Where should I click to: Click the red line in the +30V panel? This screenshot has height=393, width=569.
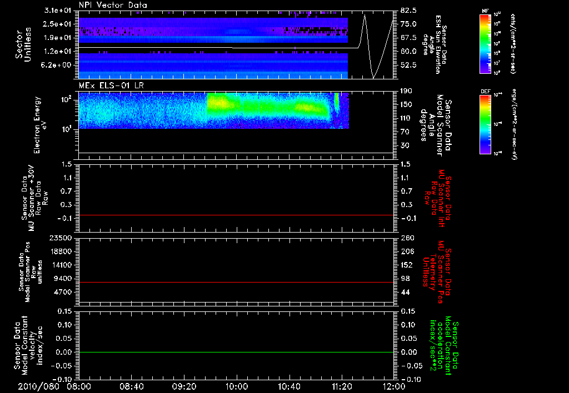(236, 215)
